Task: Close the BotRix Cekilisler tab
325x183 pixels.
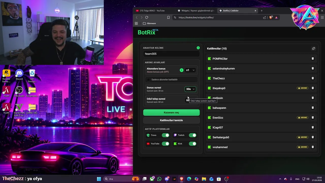Action: point(255,11)
